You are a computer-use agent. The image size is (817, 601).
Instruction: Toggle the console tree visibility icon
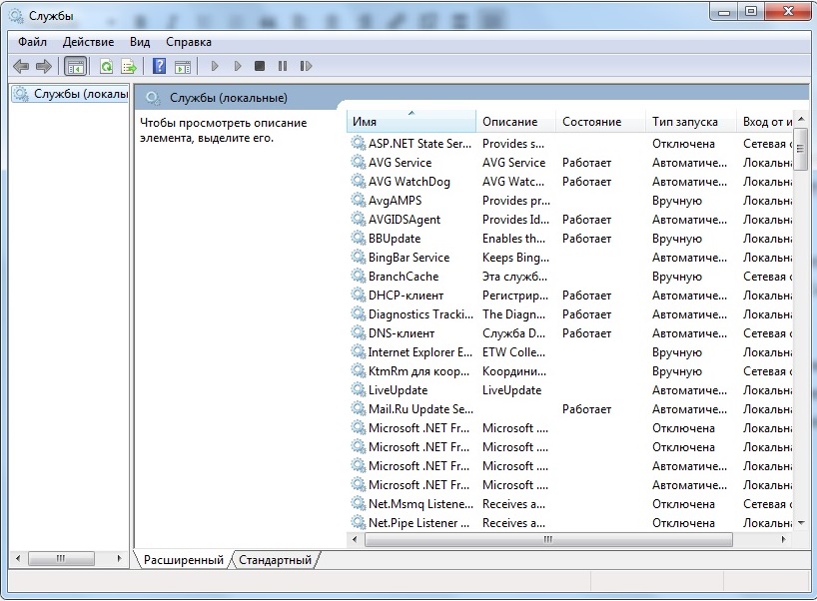[x=76, y=65]
